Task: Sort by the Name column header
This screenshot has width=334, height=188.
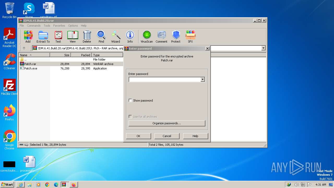Action: coord(34,55)
